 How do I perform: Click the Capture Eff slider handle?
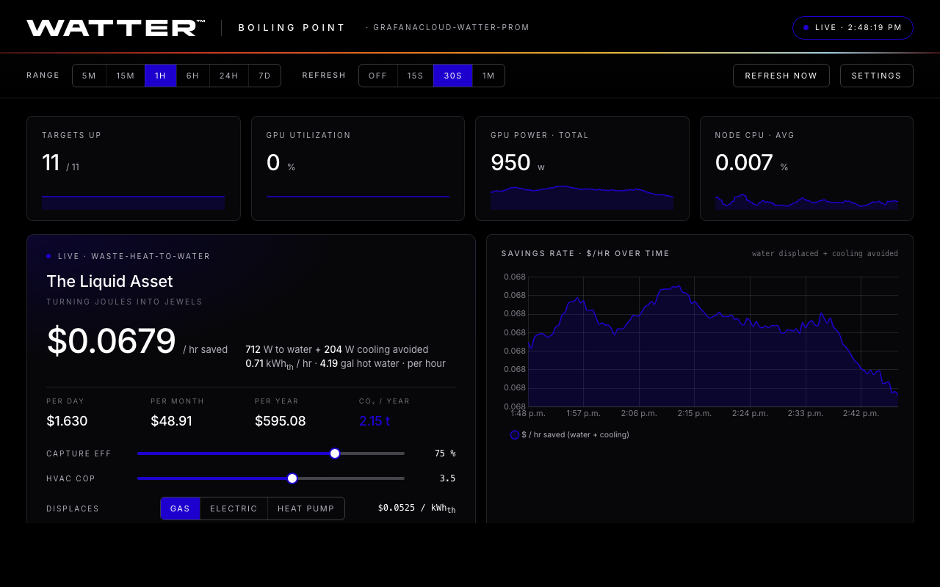point(335,453)
